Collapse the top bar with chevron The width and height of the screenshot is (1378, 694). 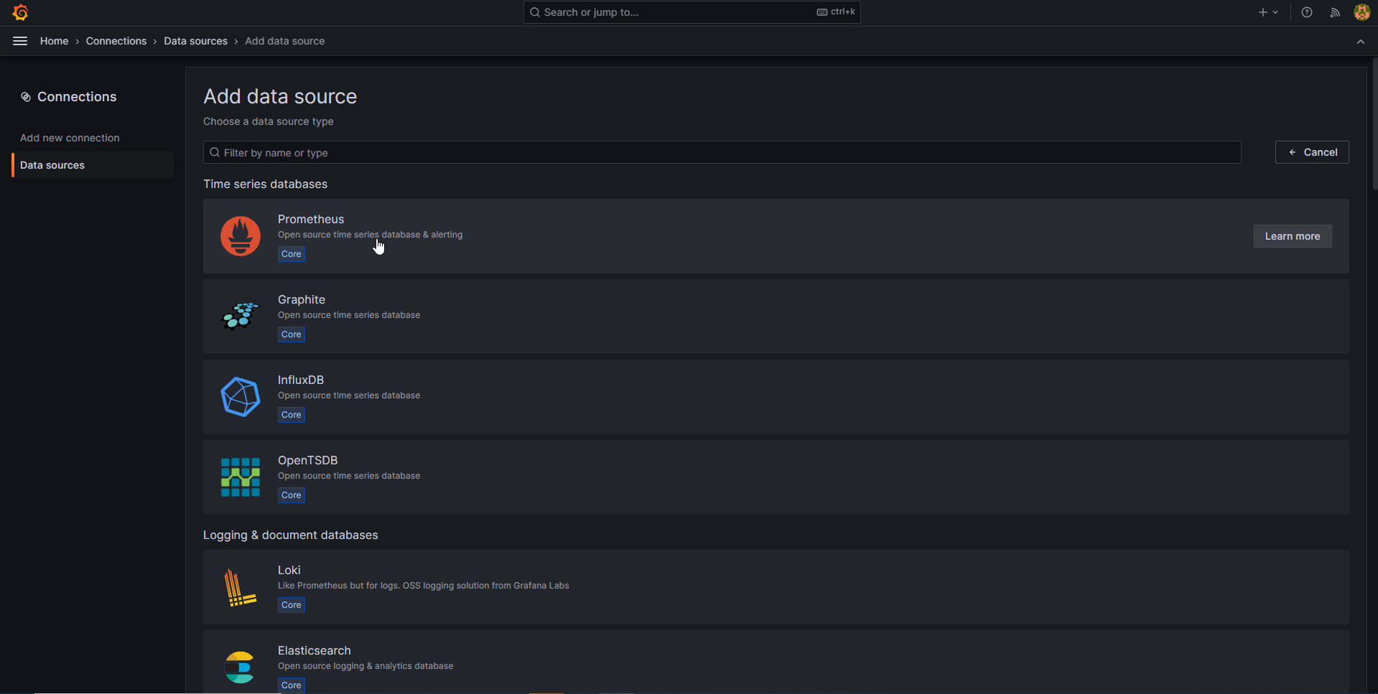click(x=1360, y=42)
